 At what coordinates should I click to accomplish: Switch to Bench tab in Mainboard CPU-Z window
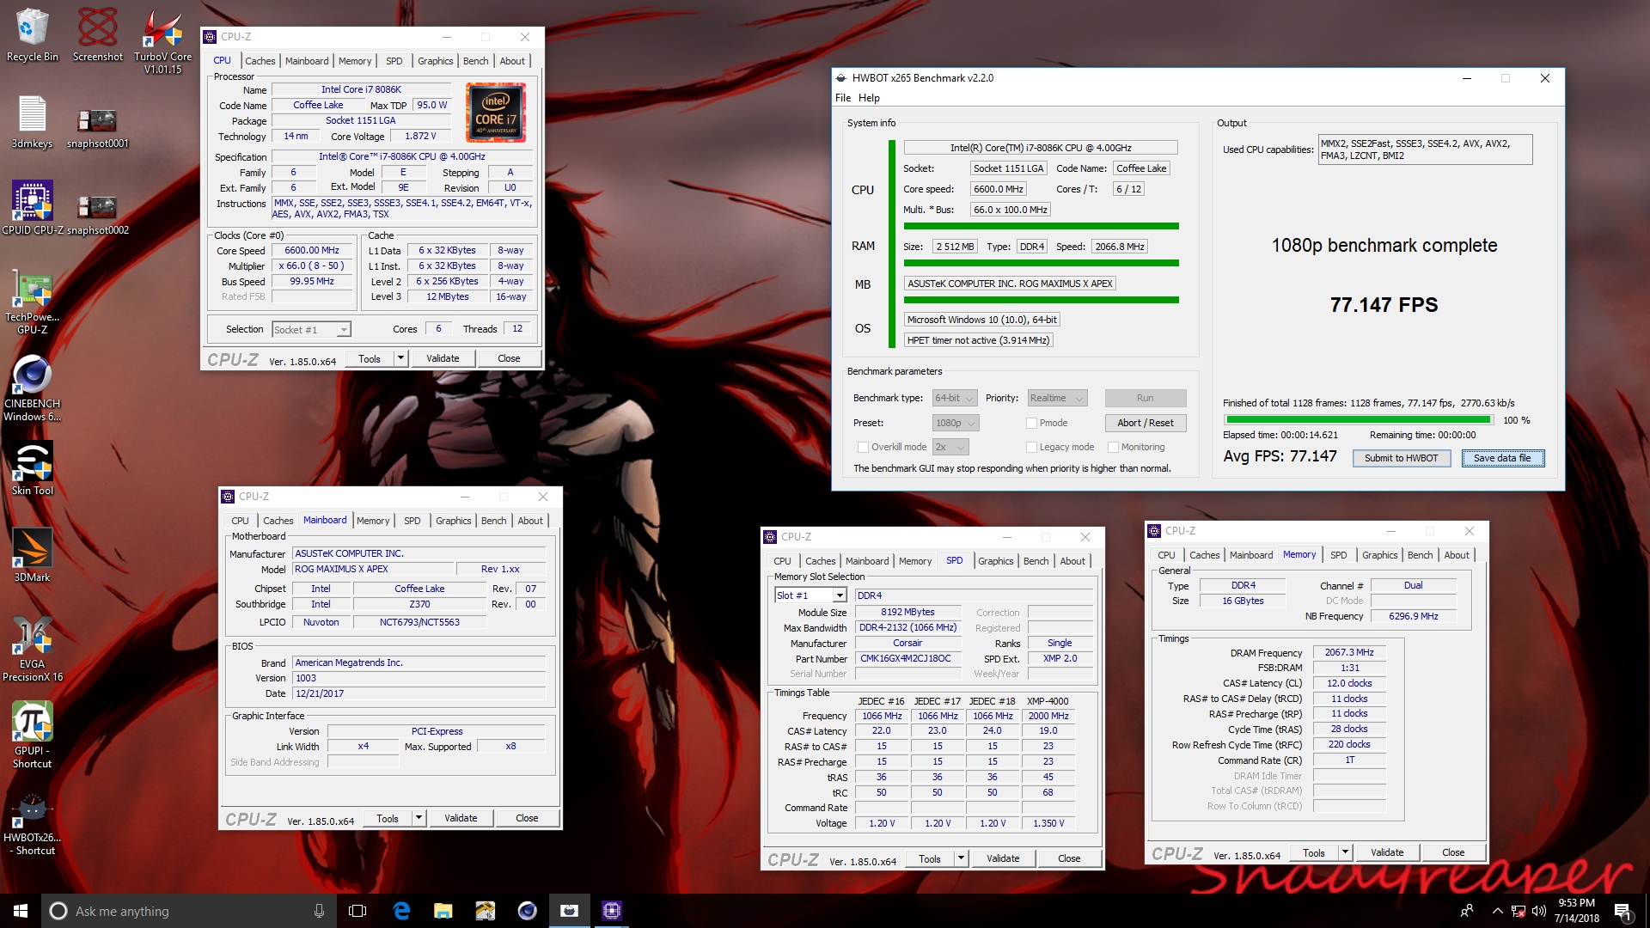[493, 521]
